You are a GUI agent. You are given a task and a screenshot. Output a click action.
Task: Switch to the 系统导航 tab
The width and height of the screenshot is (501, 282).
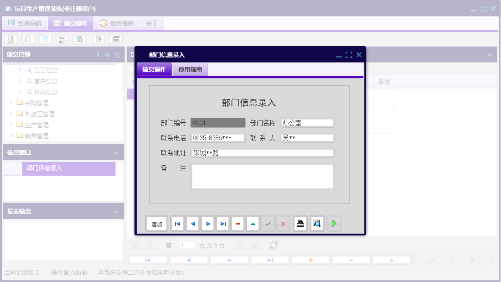(x=25, y=22)
